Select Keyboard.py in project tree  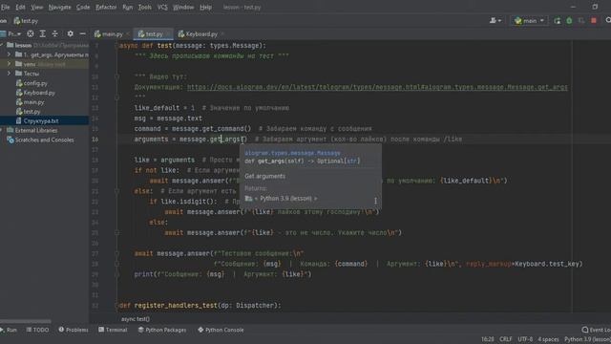[x=35, y=93]
